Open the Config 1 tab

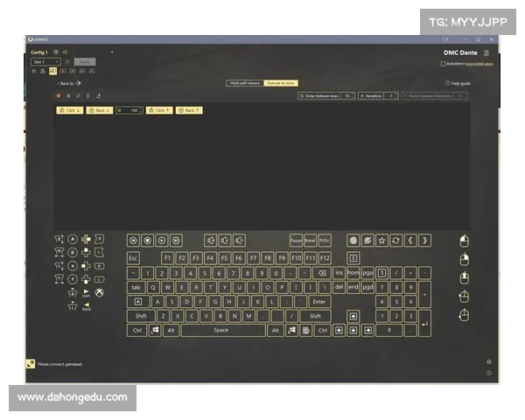click(38, 52)
